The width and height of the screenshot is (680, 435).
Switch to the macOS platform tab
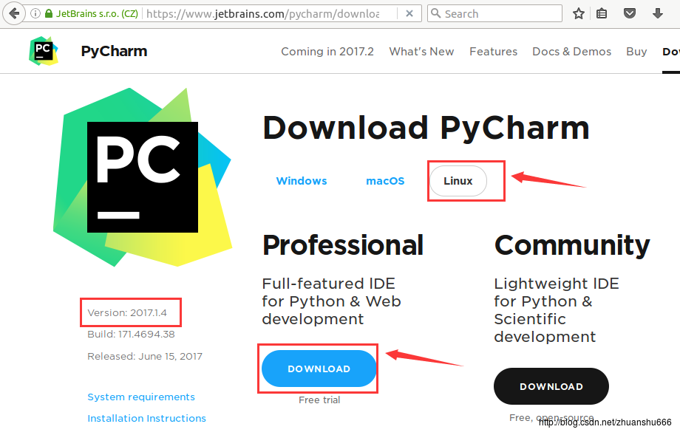click(x=385, y=180)
